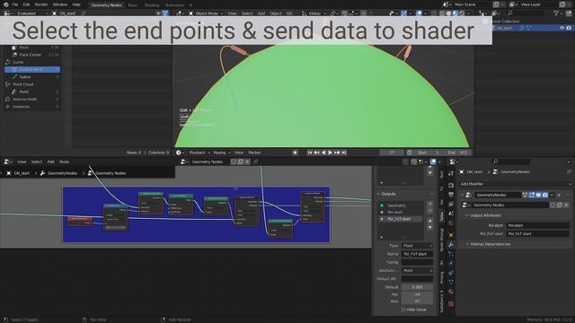Select Pol_FoT-start in Outputs list
Viewport: 575px width, 323px height.
click(x=400, y=219)
